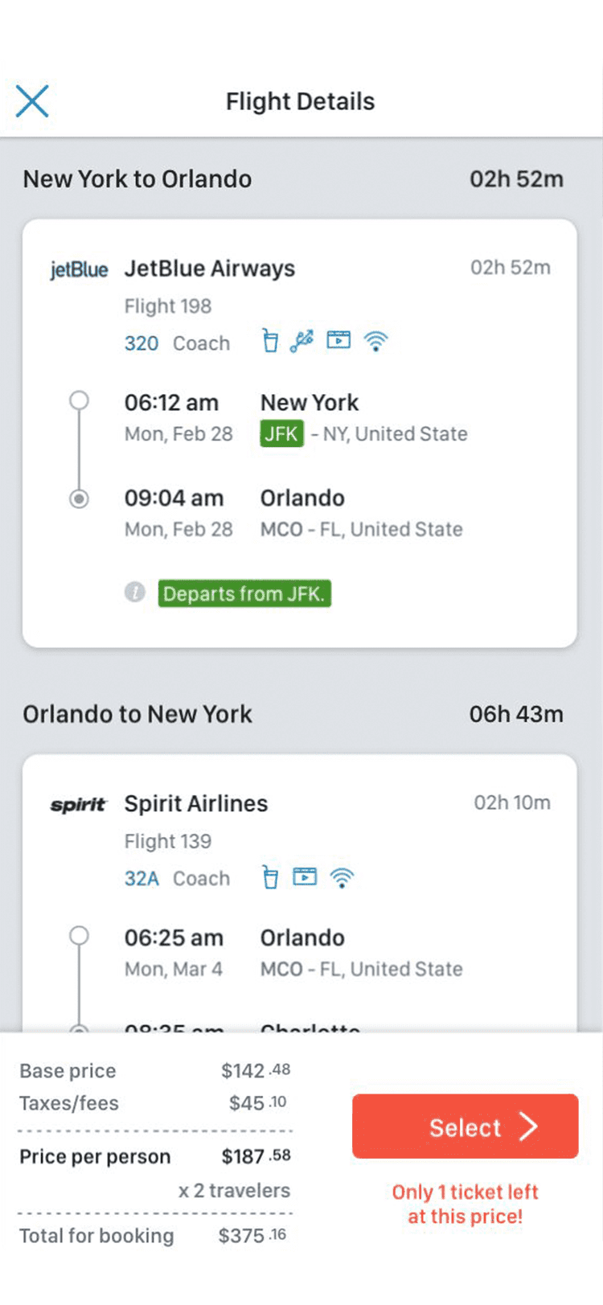
Task: Tap the Departs from JFK notice
Action: coord(244,593)
